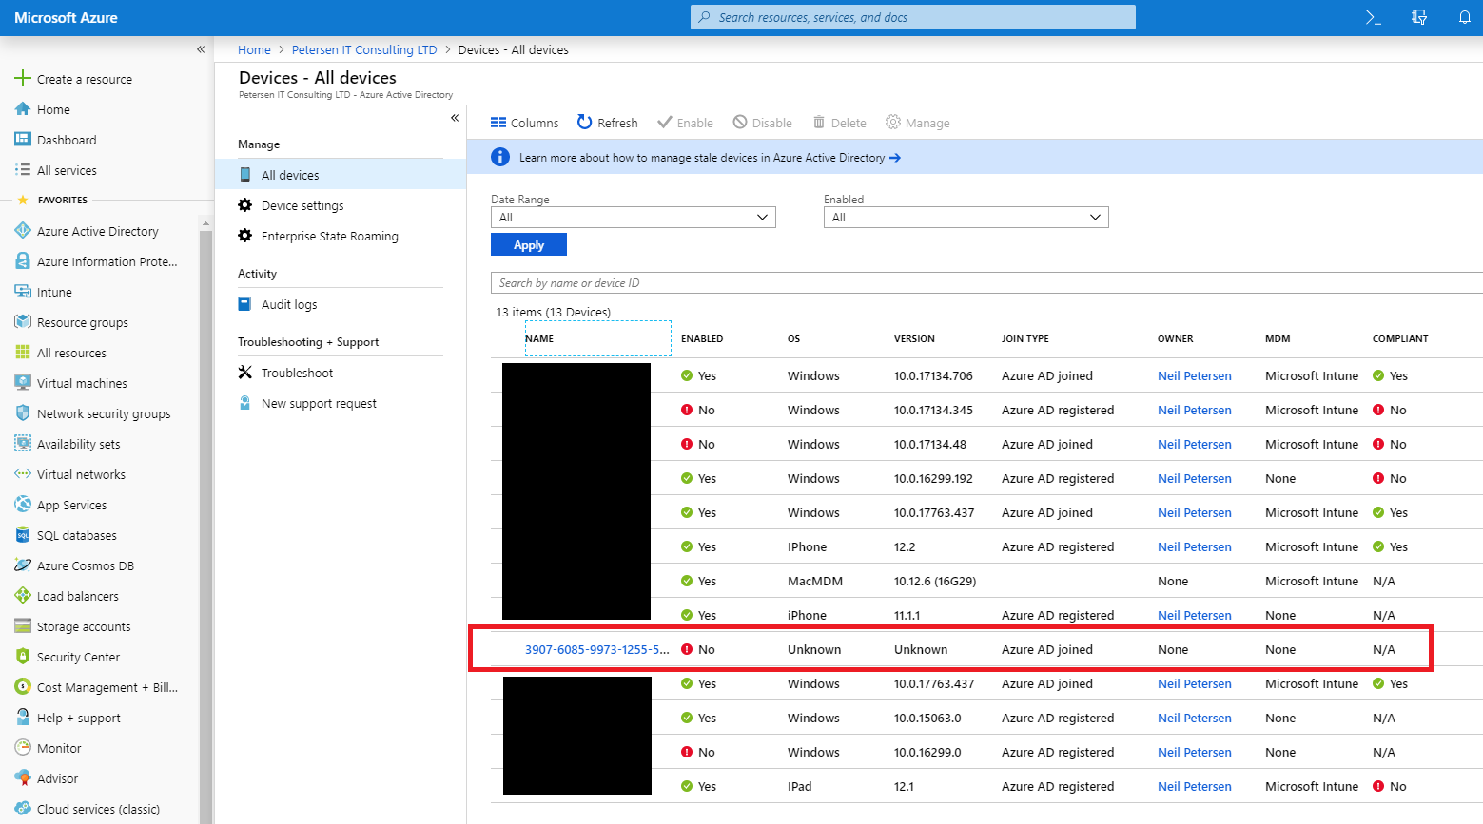
Task: Click Create a resource plus icon
Action: 23,79
